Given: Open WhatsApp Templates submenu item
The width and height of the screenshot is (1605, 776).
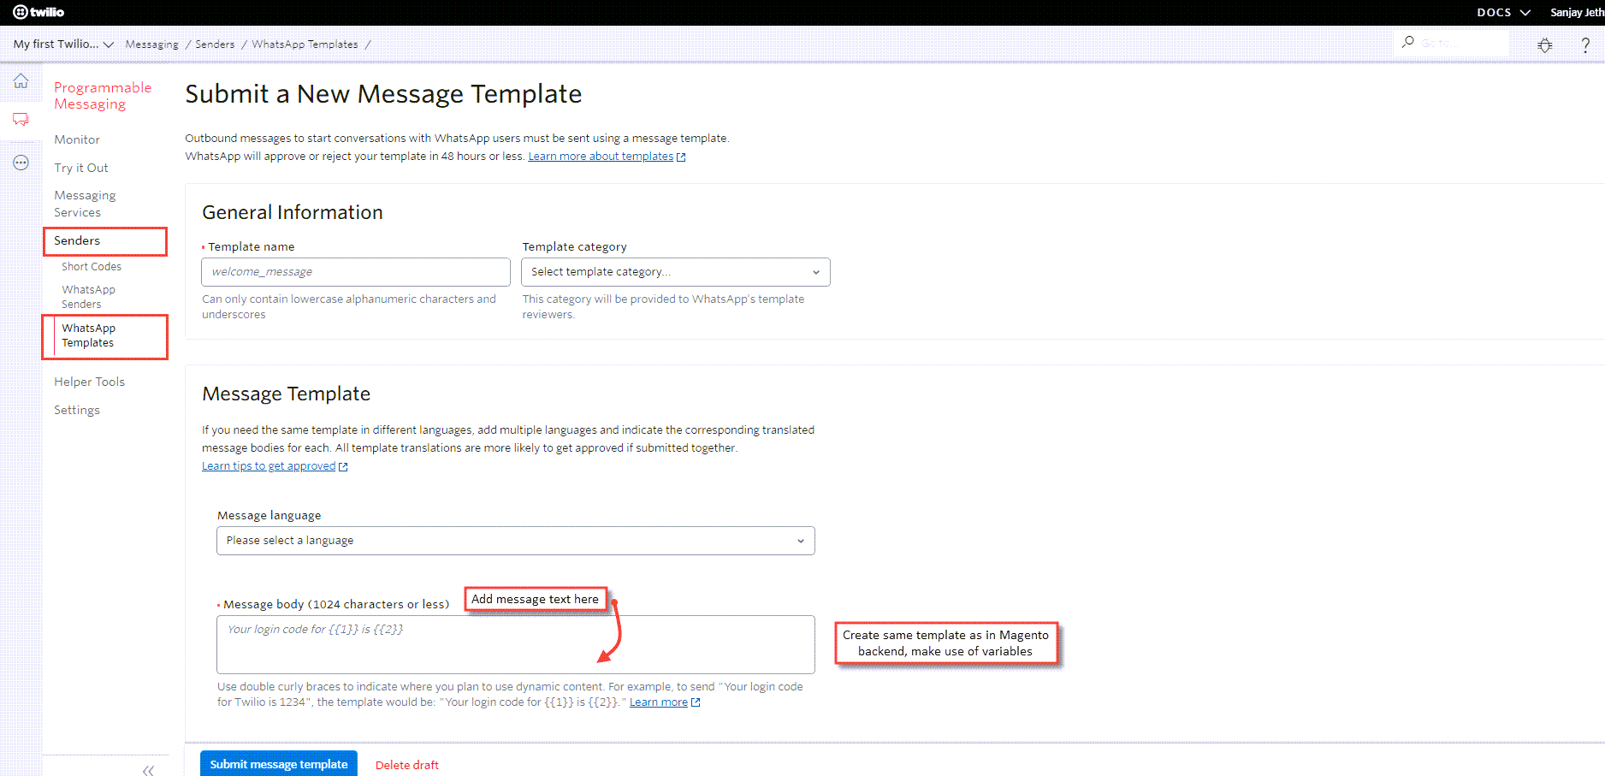Looking at the screenshot, I should coord(88,335).
